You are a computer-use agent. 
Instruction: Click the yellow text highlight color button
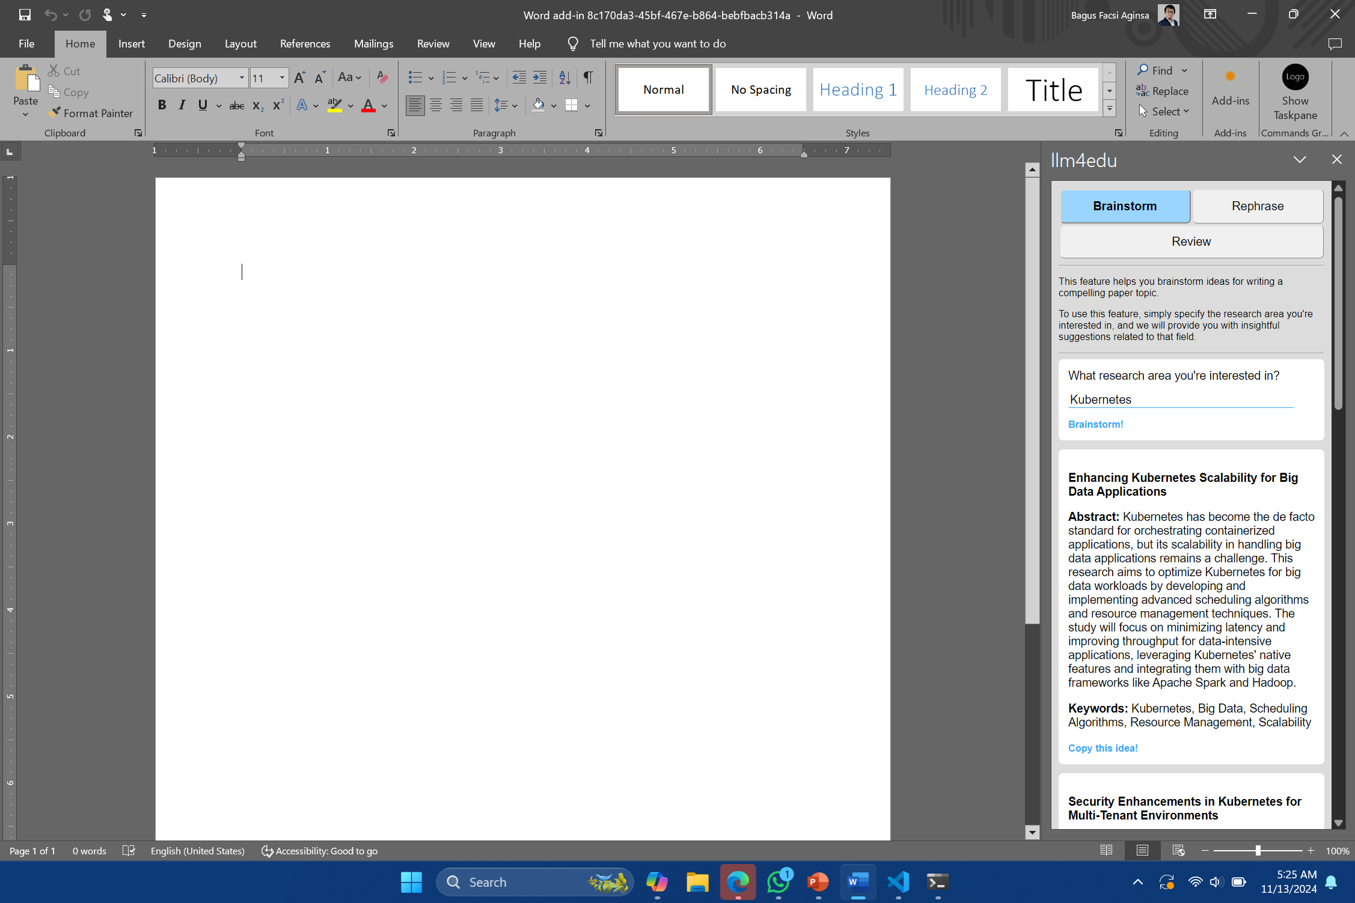tap(335, 105)
